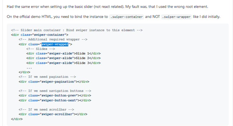Click the swiper-scrollbar div line
The height and width of the screenshot is (126, 233).
click(53, 114)
